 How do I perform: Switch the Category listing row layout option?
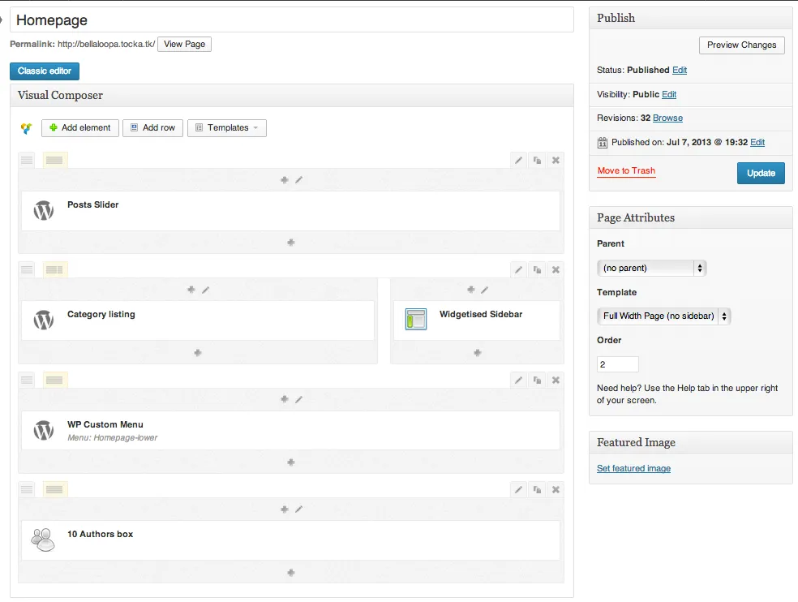(54, 269)
